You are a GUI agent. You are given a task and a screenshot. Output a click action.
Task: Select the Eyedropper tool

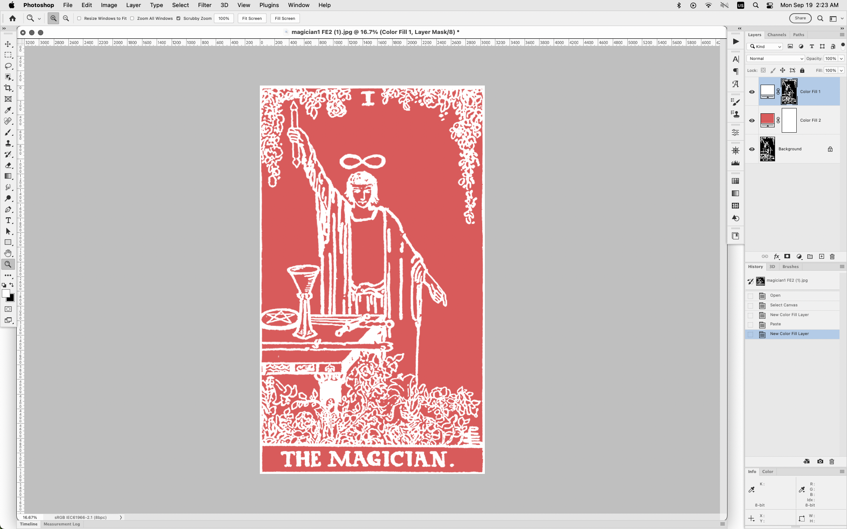(x=8, y=110)
